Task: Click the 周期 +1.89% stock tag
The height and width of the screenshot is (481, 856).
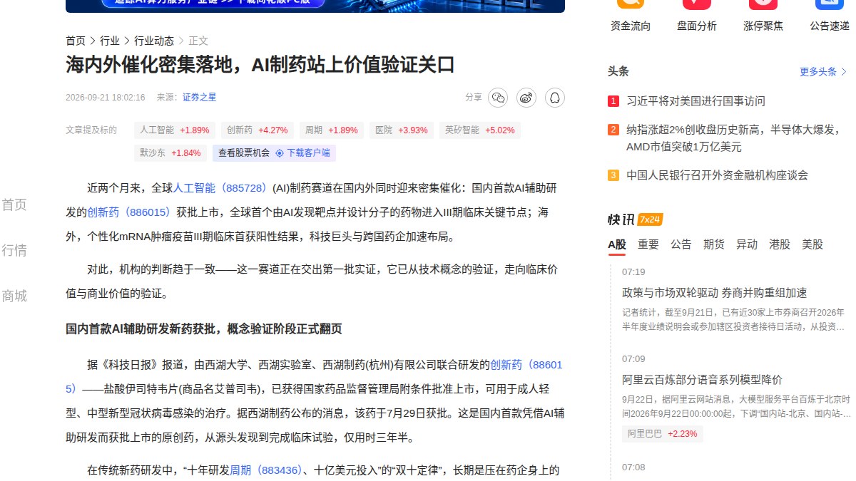Action: pos(332,130)
